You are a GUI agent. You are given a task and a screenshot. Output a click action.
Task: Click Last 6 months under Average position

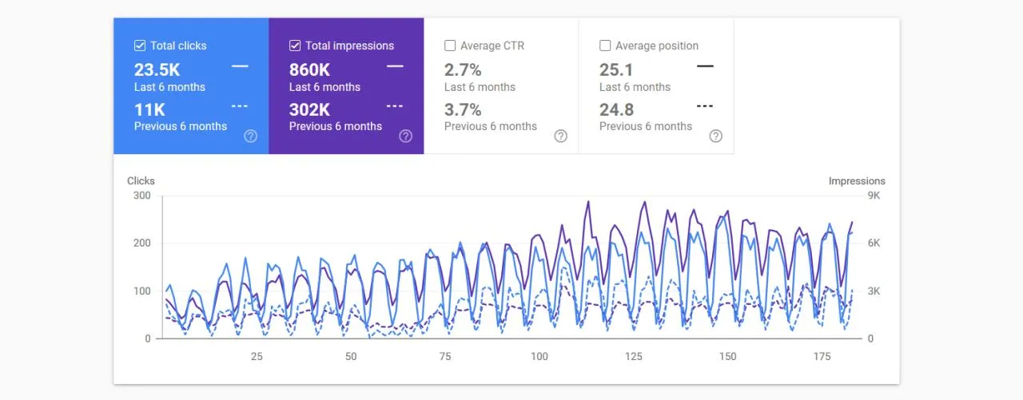pos(635,87)
